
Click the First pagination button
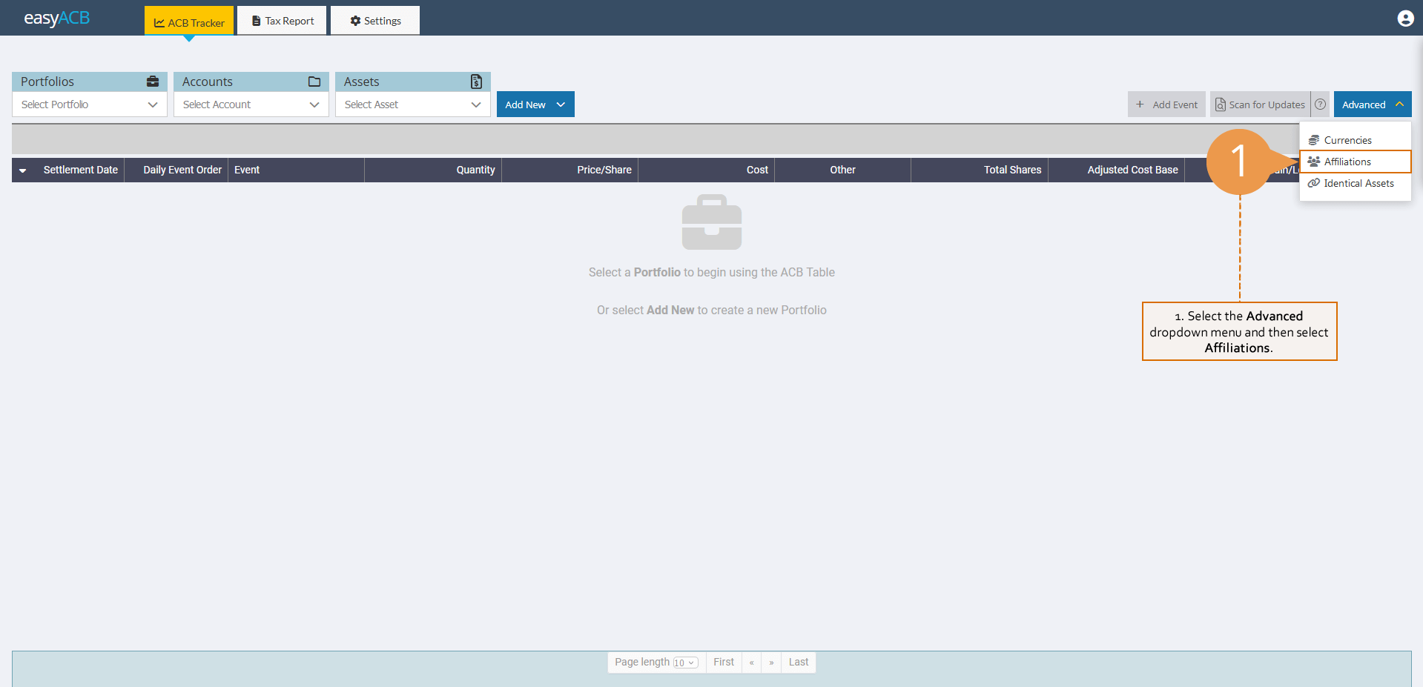point(723,662)
